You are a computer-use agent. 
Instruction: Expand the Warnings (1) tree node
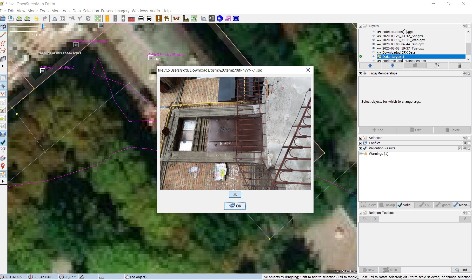tap(361, 154)
